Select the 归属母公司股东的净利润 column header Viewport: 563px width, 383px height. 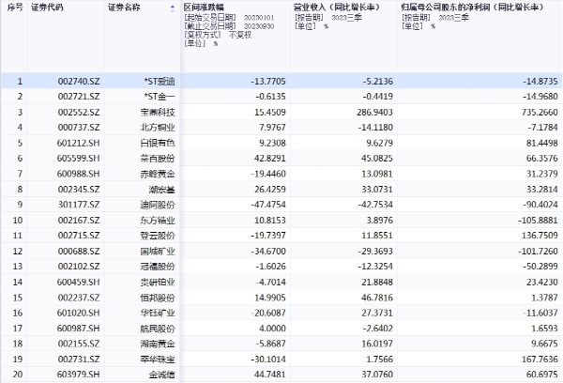point(472,8)
